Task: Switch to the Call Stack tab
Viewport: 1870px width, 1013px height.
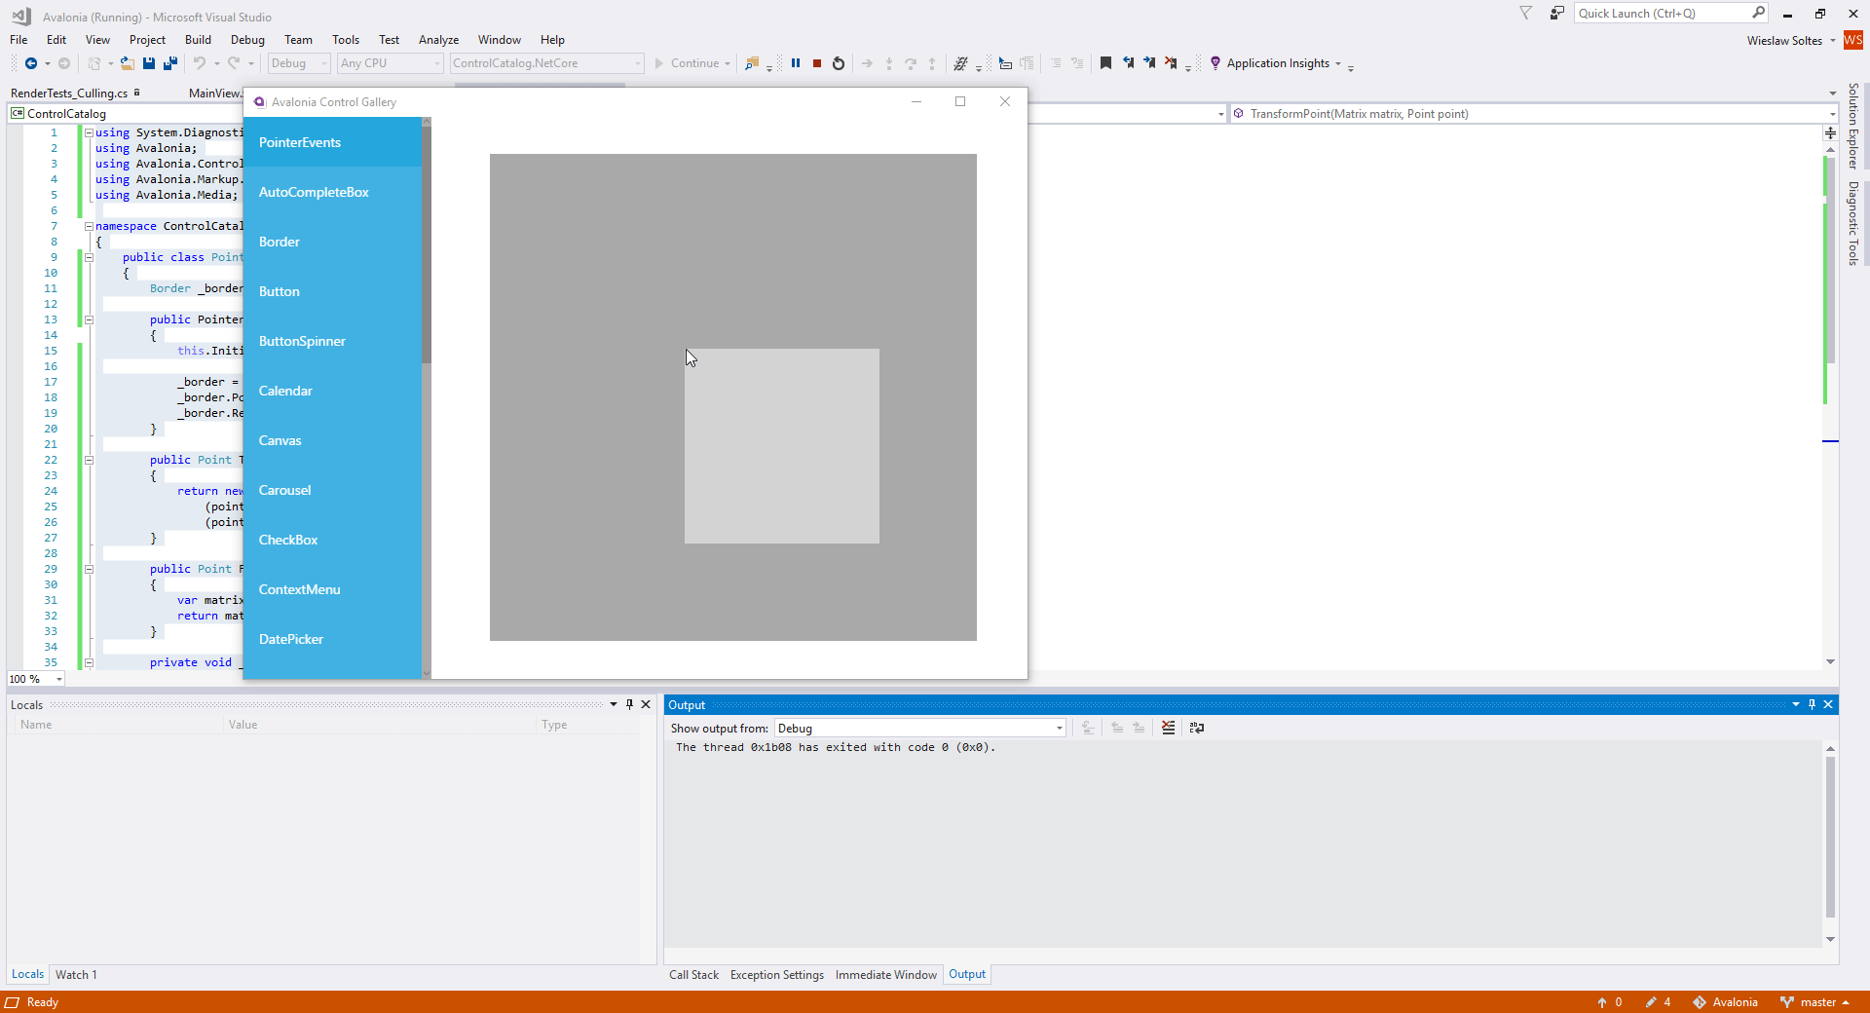Action: point(693,974)
